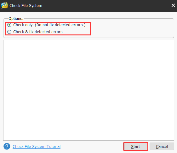Close the Check File System dialog
The image size is (177, 153).
click(173, 5)
